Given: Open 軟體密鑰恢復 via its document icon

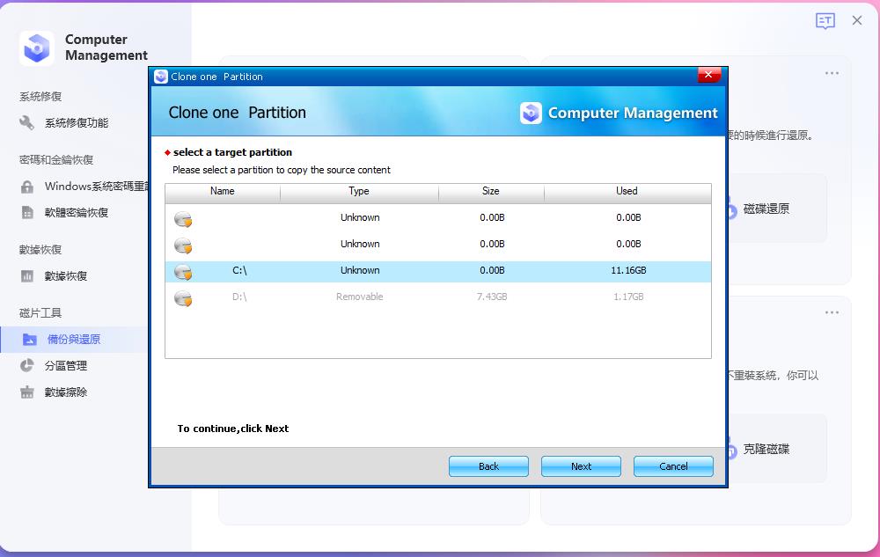Looking at the screenshot, I should pyautogui.click(x=29, y=212).
